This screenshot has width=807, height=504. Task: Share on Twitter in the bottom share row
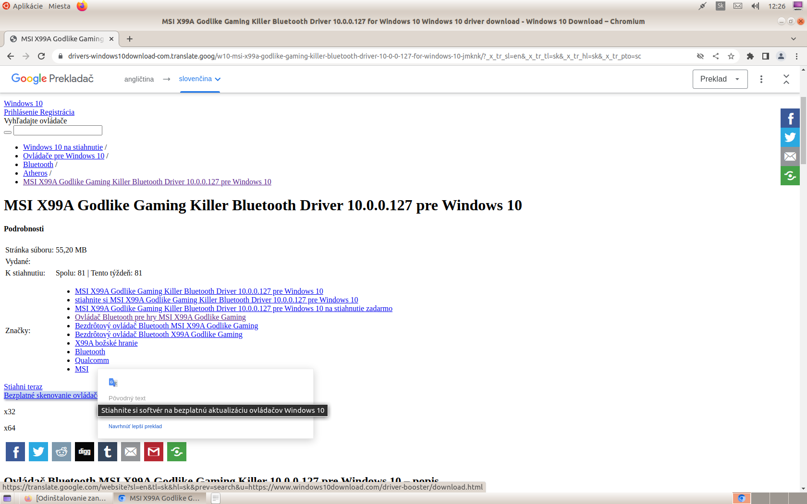pyautogui.click(x=38, y=452)
